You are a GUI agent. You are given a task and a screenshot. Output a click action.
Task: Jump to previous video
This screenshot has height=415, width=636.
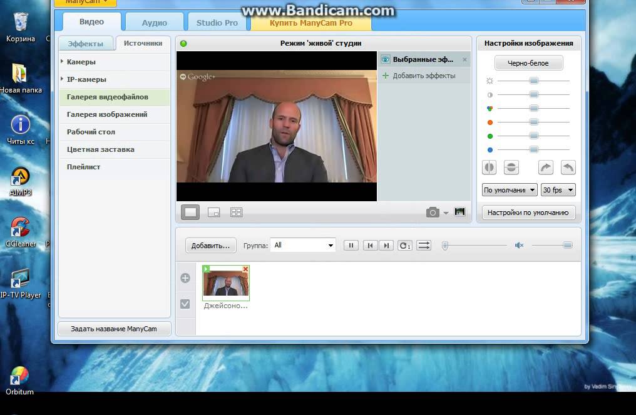coord(370,246)
